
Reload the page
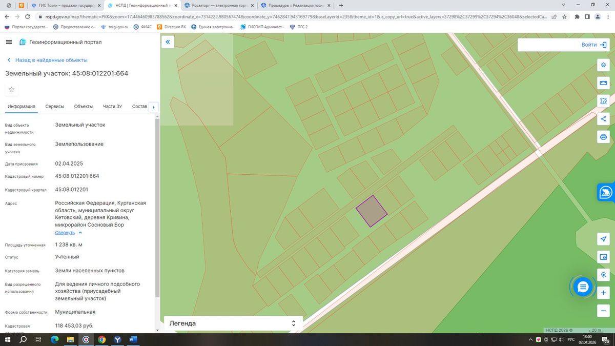pyautogui.click(x=28, y=16)
